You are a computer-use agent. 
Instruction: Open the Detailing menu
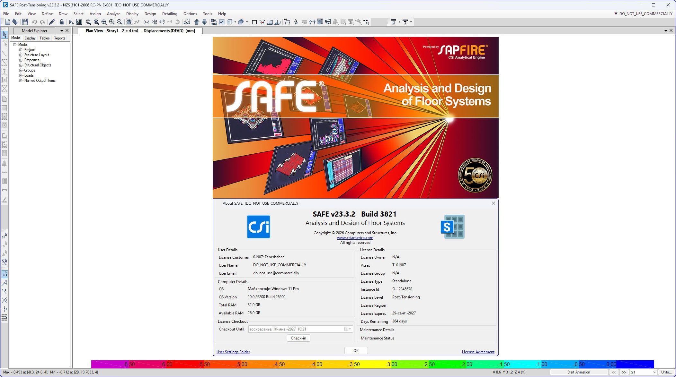[x=170, y=14]
